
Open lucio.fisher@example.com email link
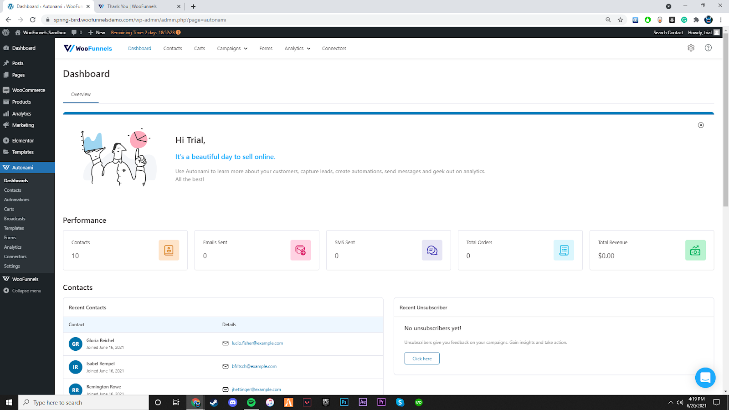(x=257, y=343)
